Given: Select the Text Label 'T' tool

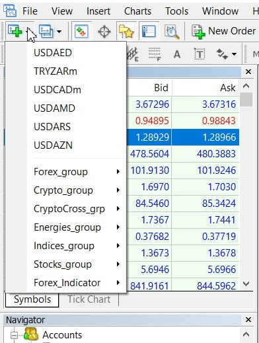Looking at the screenshot, I should pos(200,54).
